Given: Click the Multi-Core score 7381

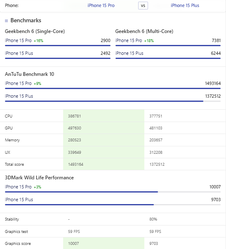Looking at the screenshot, I should pos(216,40).
